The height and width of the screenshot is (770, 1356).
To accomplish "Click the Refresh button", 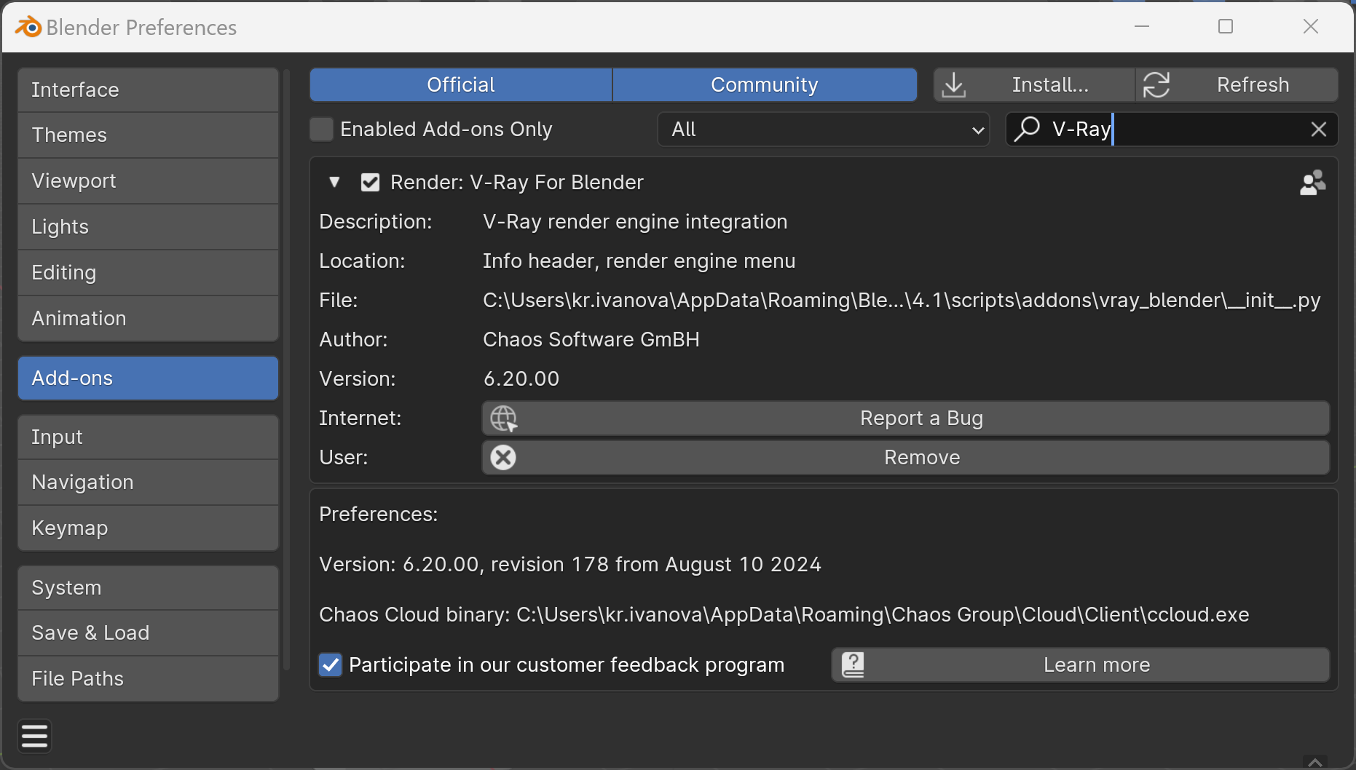I will [1237, 85].
